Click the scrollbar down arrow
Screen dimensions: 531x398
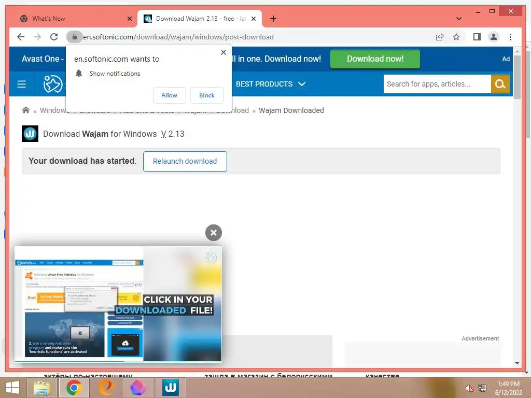pos(517,363)
